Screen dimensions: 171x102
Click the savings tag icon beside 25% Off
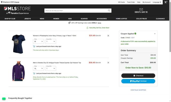(x=69, y=23)
